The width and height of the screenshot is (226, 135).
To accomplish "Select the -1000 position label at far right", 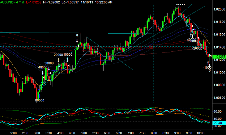I will tap(207, 68).
